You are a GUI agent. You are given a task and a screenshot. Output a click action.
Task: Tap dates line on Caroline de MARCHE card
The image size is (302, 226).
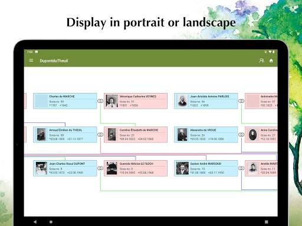pyautogui.click(x=136, y=139)
